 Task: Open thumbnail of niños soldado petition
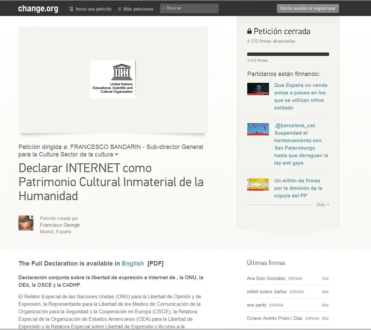click(x=258, y=89)
